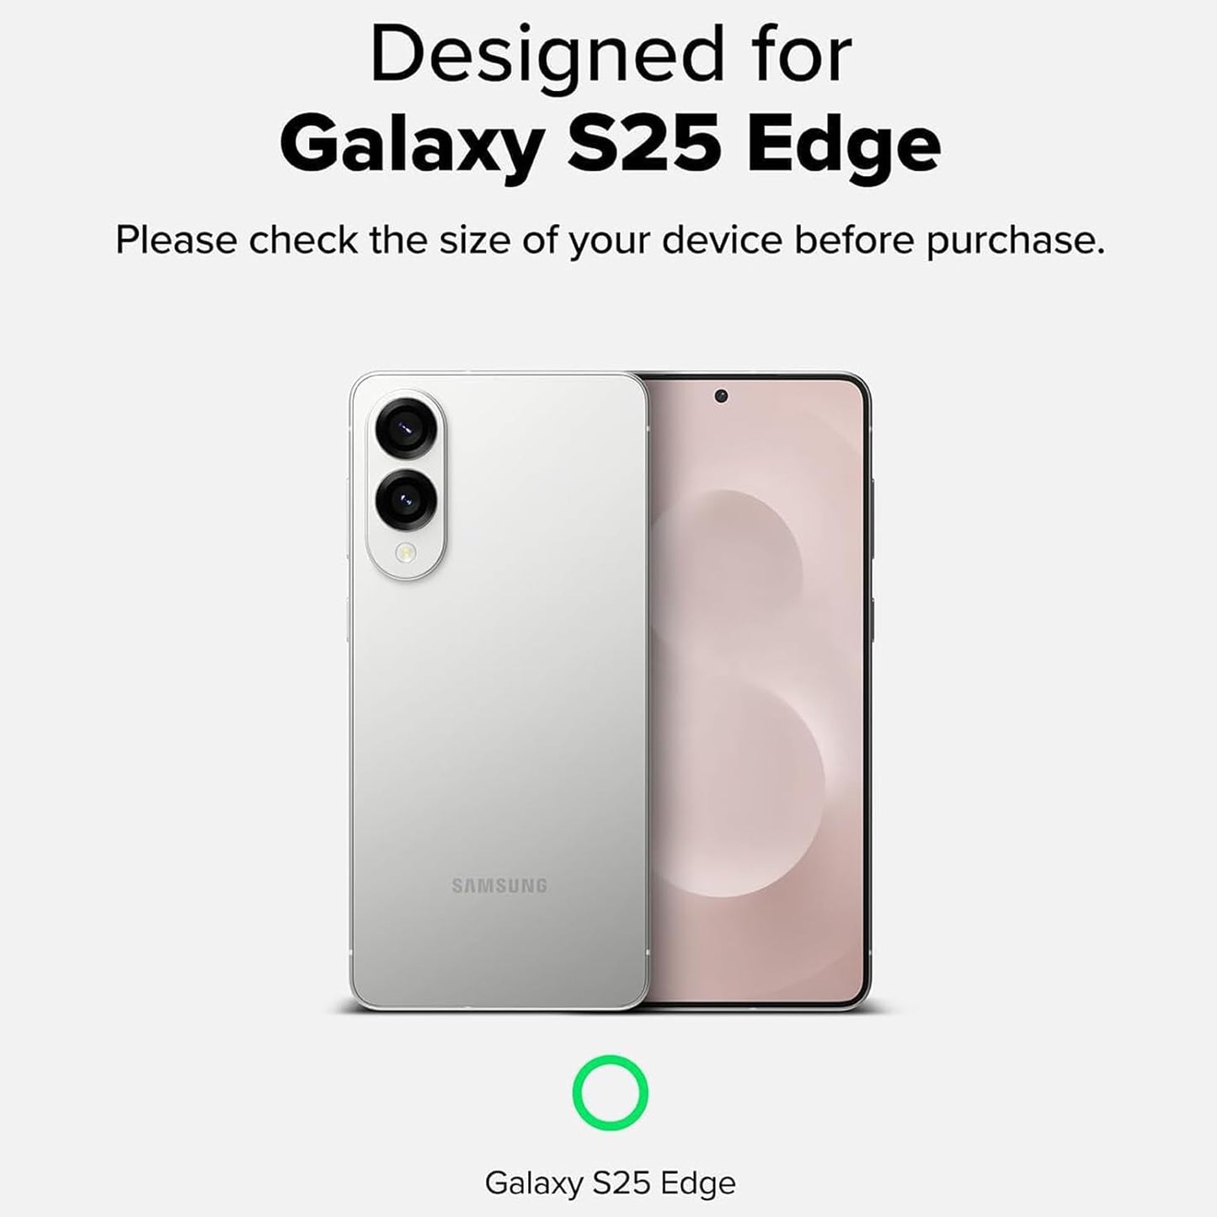Select the bold Galaxy S25 Edge heading
This screenshot has width=1217, height=1217.
[x=610, y=145]
